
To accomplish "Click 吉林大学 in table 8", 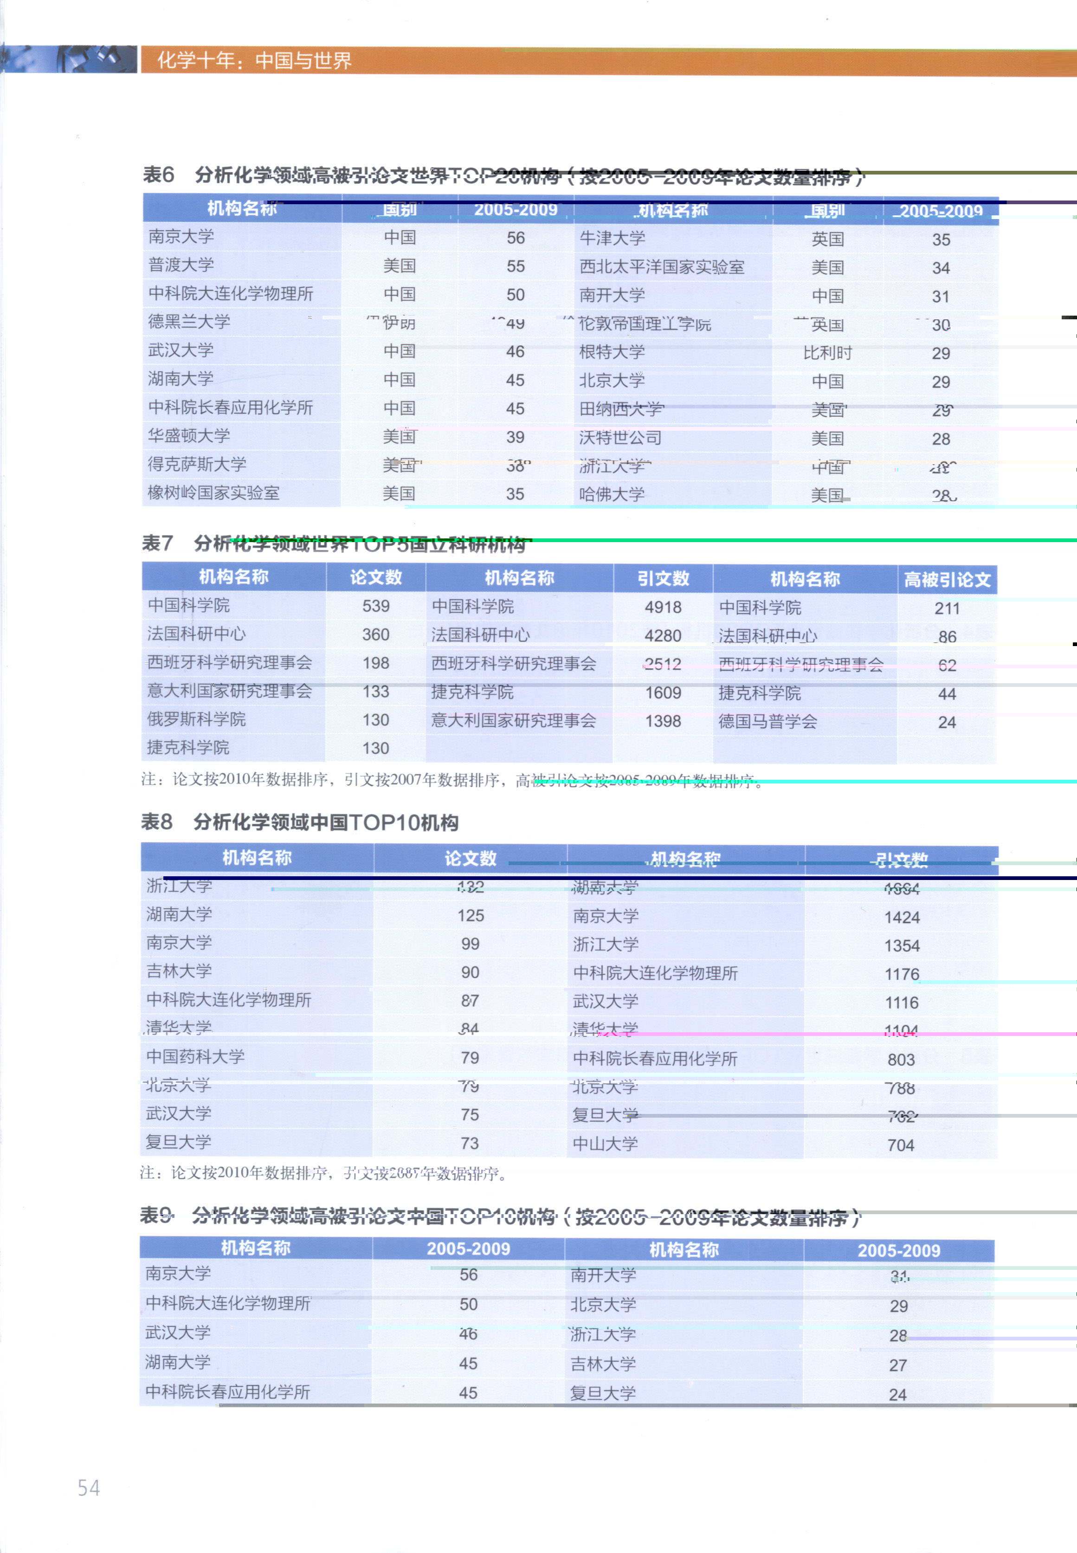I will 179,971.
